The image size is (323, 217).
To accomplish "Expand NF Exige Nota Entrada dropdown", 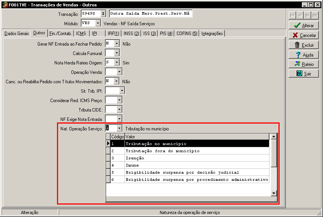I will pyautogui.click(x=120, y=119).
